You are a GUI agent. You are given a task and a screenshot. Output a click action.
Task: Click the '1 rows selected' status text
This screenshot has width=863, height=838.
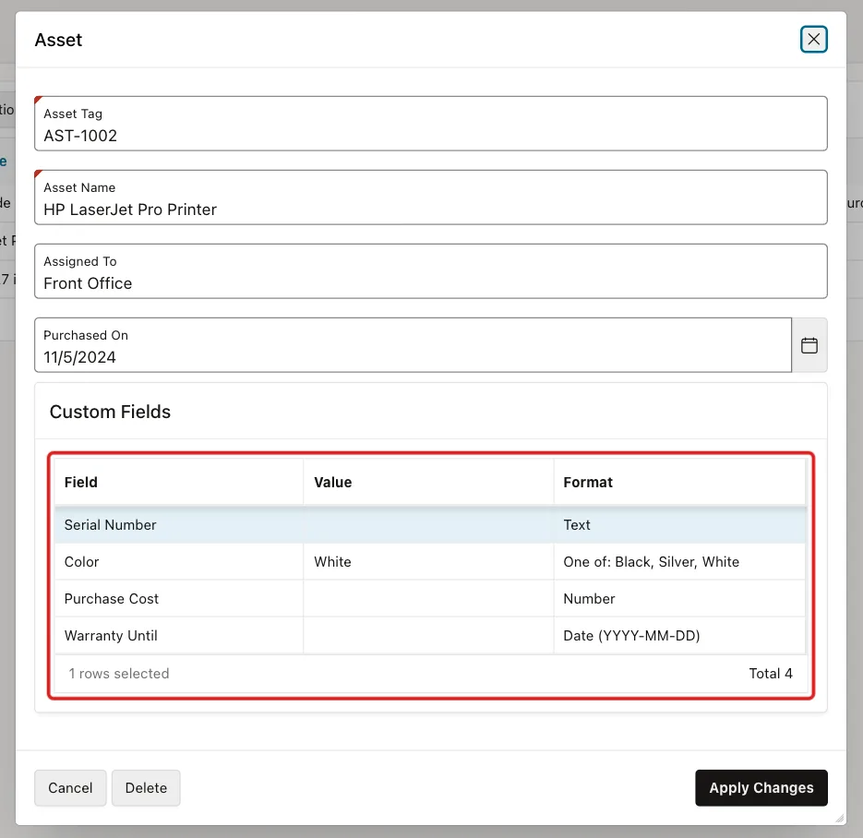pyautogui.click(x=119, y=674)
